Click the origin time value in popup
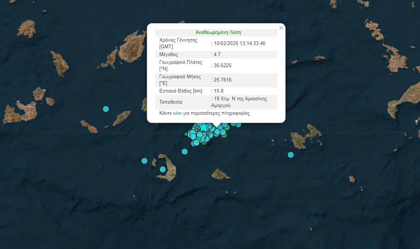This screenshot has height=249, width=420. coord(240,44)
